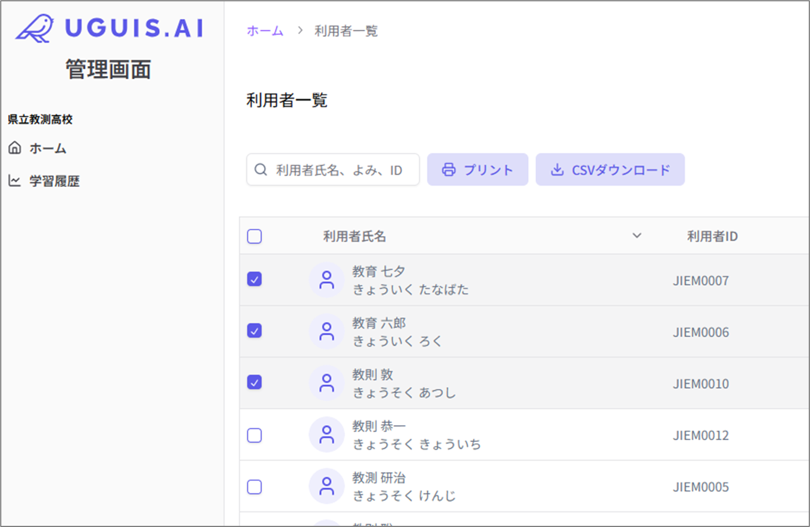Screen dimensions: 810x527
Task: Toggle the select-all checkbox in table header
Action: click(x=255, y=236)
